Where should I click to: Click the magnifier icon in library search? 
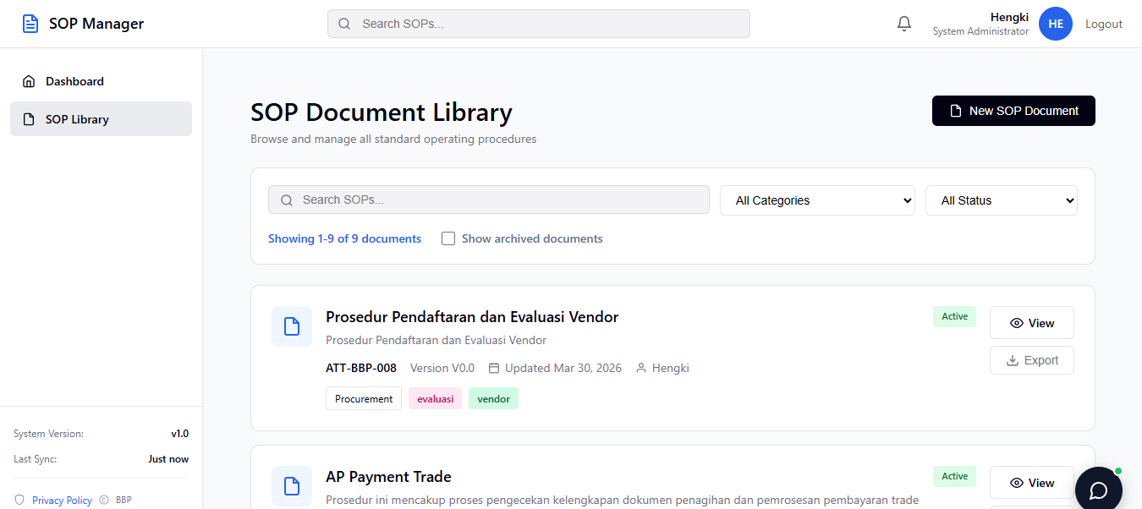[286, 200]
